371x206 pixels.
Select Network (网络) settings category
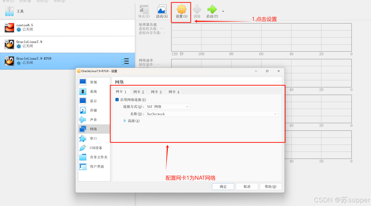(94, 129)
